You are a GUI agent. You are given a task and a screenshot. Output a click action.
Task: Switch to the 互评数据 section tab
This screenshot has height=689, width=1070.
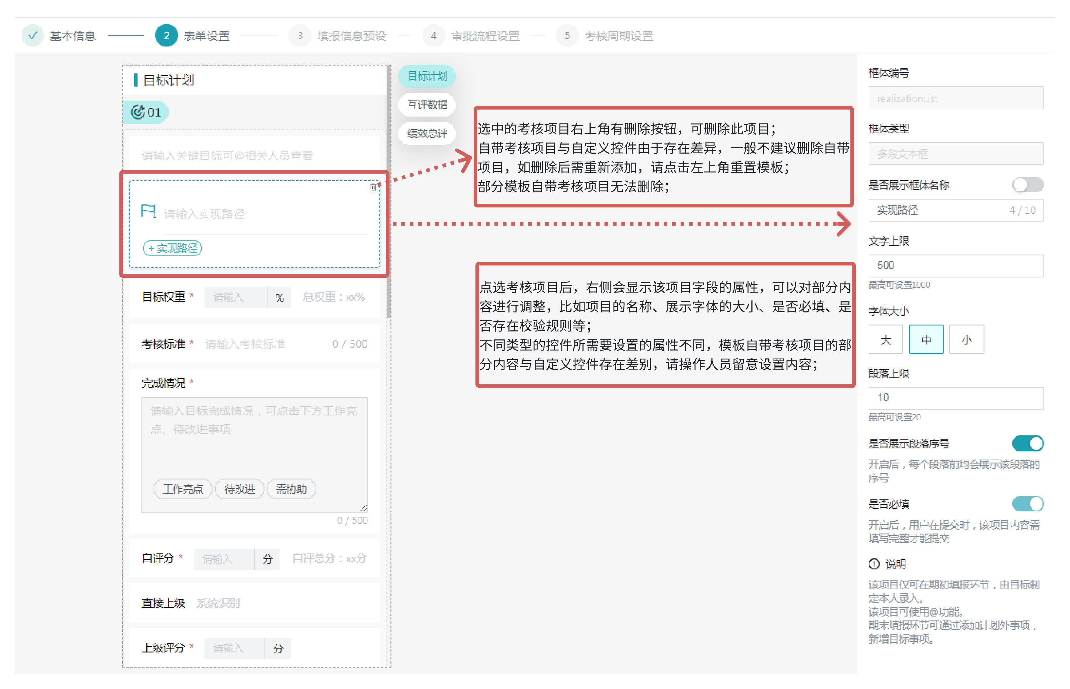[x=427, y=105]
